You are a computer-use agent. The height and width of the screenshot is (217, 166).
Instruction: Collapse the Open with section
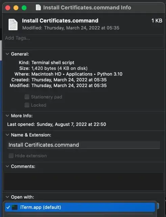(7, 197)
